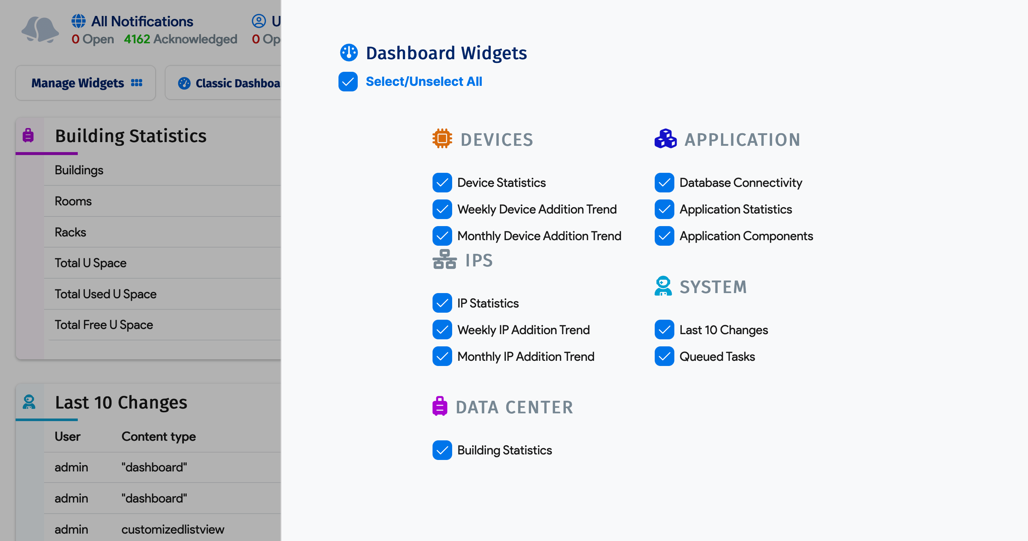Disable the Weekly IP Addition Trend widget
Screen dimensions: 1028x541
point(442,329)
